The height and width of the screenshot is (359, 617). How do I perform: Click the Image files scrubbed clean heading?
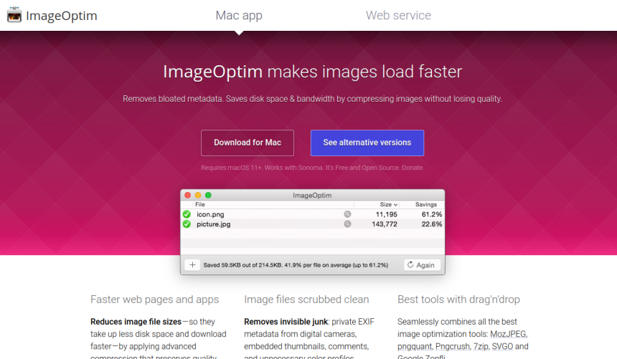306,300
